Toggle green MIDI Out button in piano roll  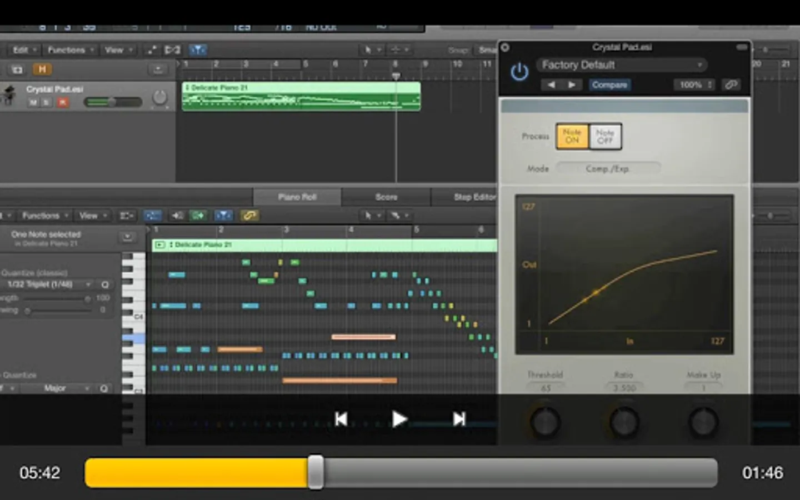pyautogui.click(x=198, y=216)
